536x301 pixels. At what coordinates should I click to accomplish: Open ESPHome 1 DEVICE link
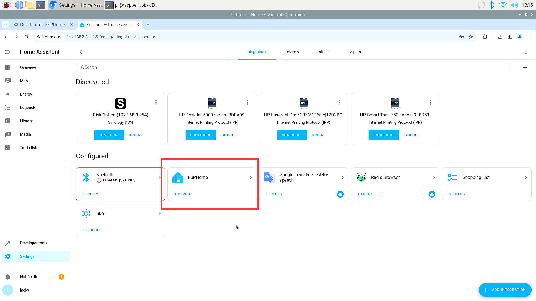pos(183,194)
